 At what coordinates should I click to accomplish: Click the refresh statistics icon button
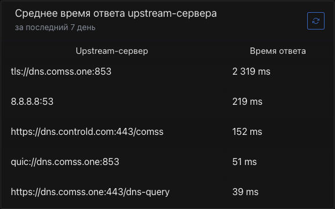pos(315,21)
